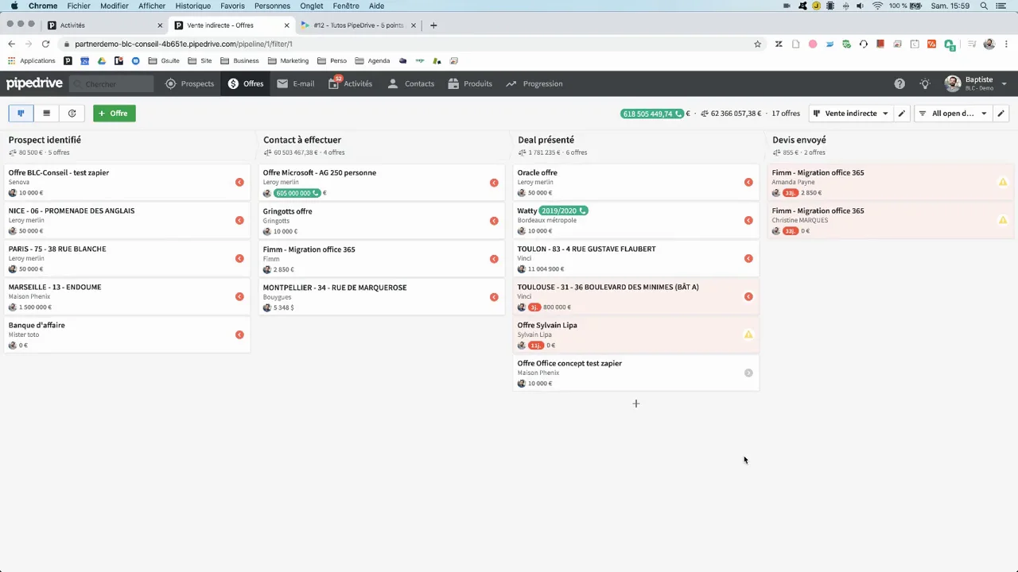Click the Pipedrive logo

pos(33,83)
